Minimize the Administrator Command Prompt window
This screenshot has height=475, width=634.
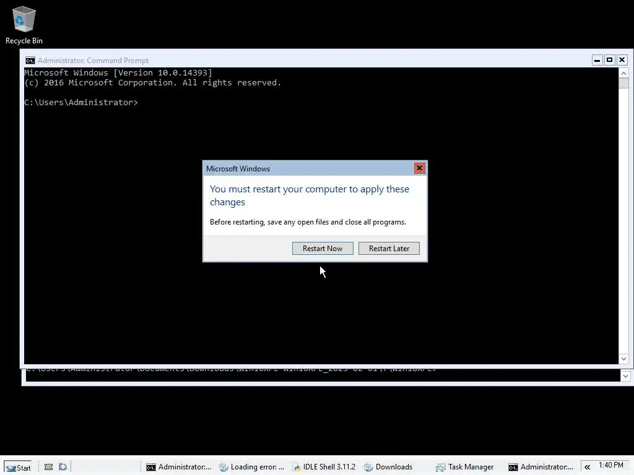[x=597, y=60]
